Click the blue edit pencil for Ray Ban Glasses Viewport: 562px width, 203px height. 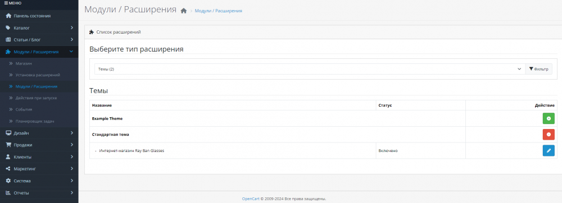click(x=549, y=150)
